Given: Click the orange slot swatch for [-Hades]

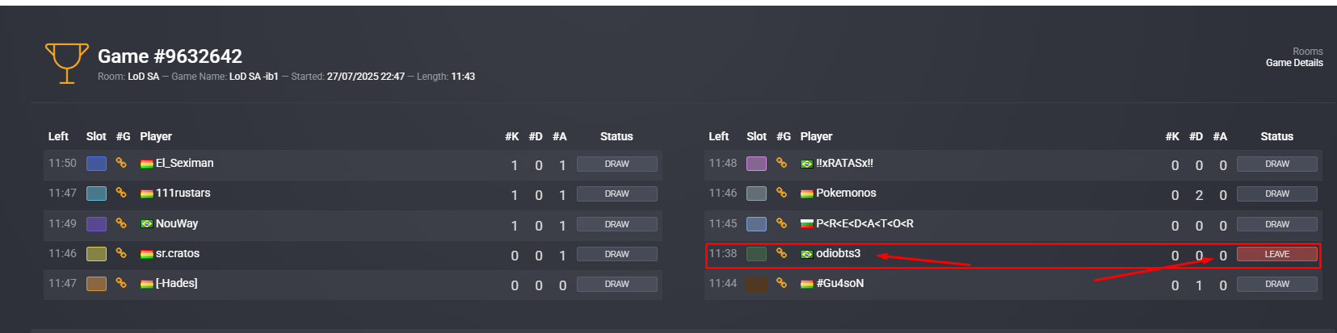Looking at the screenshot, I should coord(96,284).
